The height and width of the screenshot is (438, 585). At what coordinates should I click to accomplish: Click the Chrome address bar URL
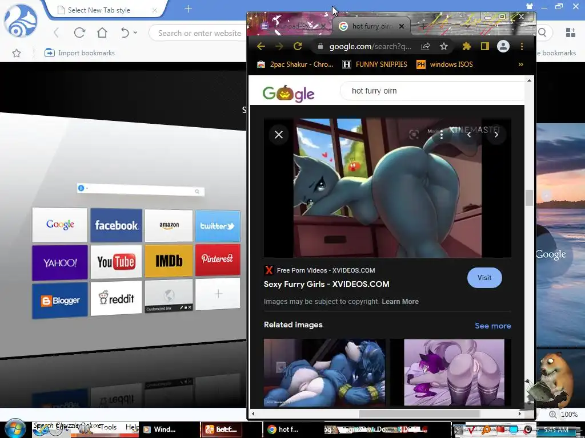pyautogui.click(x=370, y=46)
